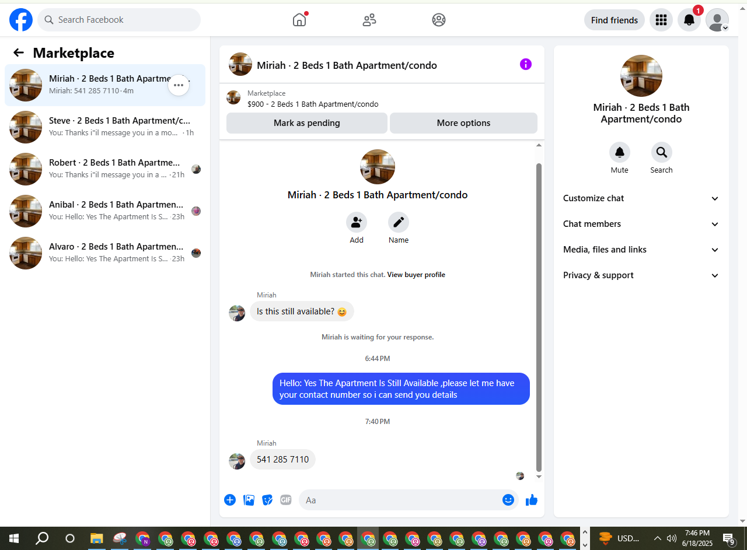Viewport: 747px width, 550px height.
Task: Expand the Media, files and links section
Action: [641, 250]
